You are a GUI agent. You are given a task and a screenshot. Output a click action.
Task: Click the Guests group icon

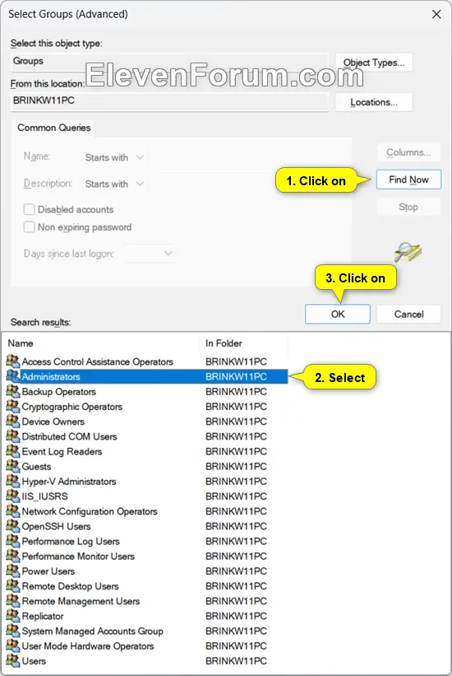(13, 465)
